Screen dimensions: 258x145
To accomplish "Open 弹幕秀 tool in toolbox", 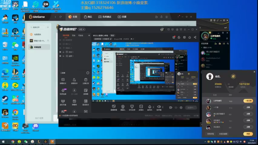I will (74, 102).
